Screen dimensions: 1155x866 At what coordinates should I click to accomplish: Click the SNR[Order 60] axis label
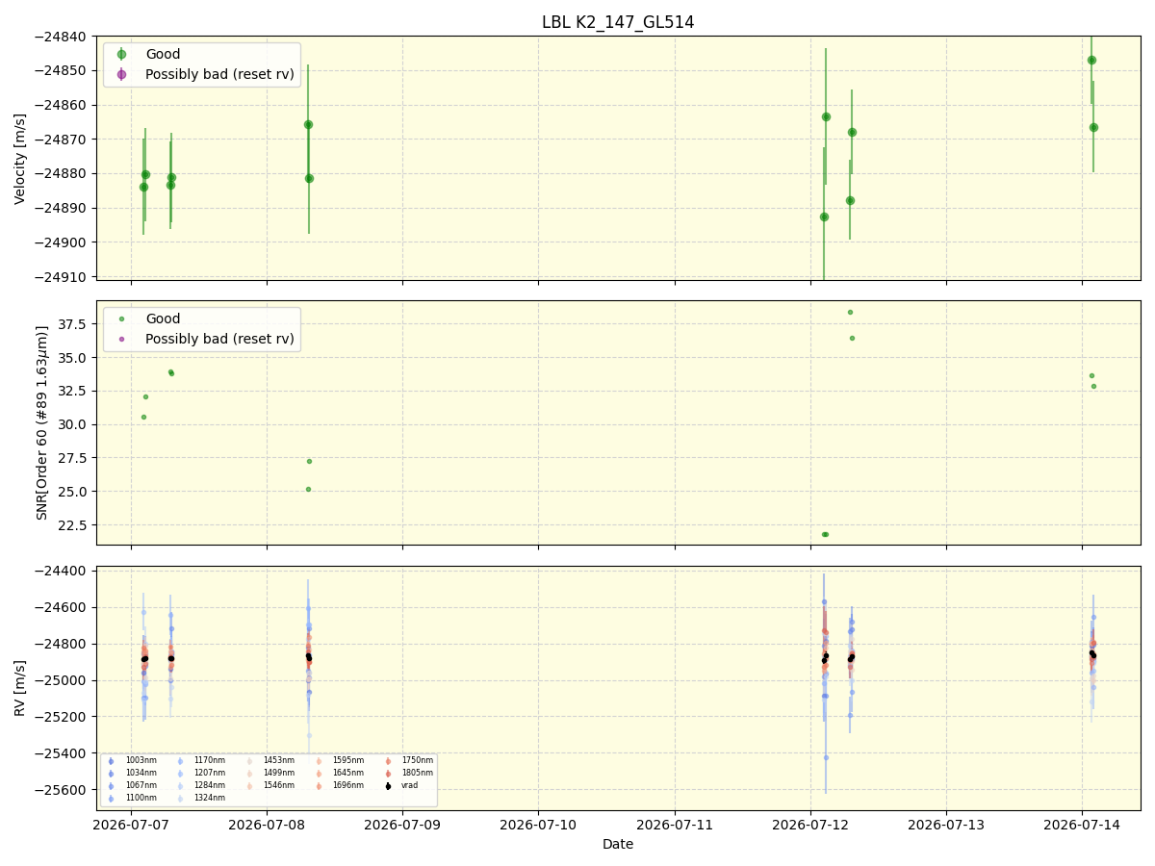tap(41, 422)
